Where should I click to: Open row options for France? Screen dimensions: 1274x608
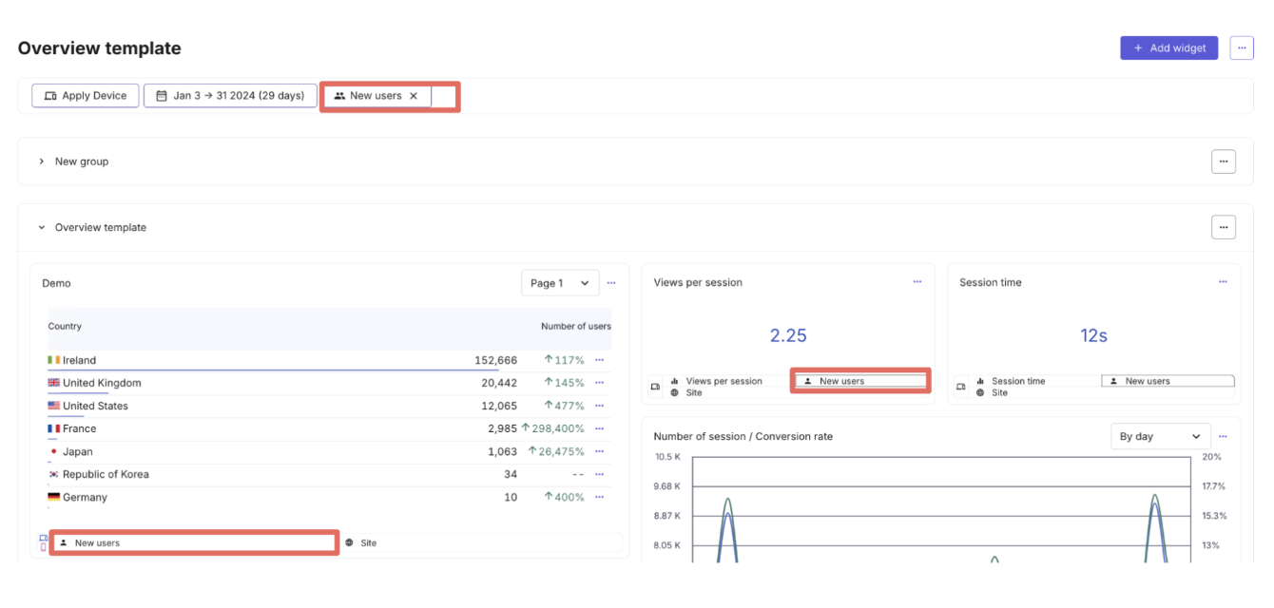tap(599, 428)
